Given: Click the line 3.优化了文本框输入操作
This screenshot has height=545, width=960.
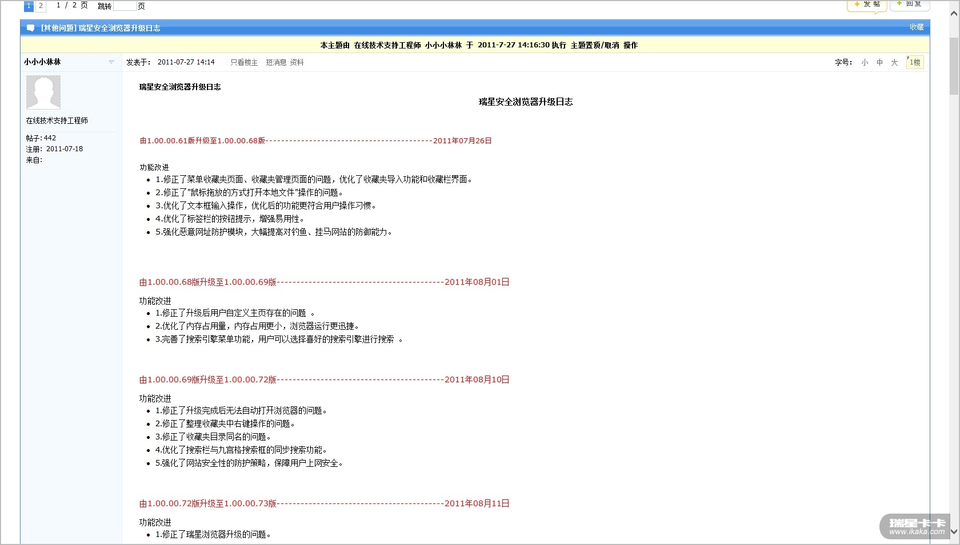Looking at the screenshot, I should (x=267, y=205).
